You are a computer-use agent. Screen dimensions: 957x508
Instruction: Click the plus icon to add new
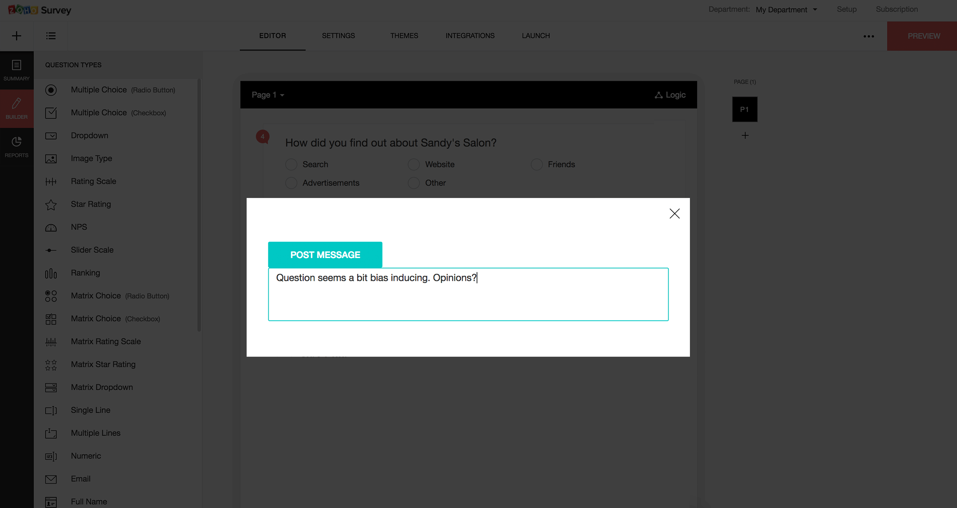(x=16, y=36)
